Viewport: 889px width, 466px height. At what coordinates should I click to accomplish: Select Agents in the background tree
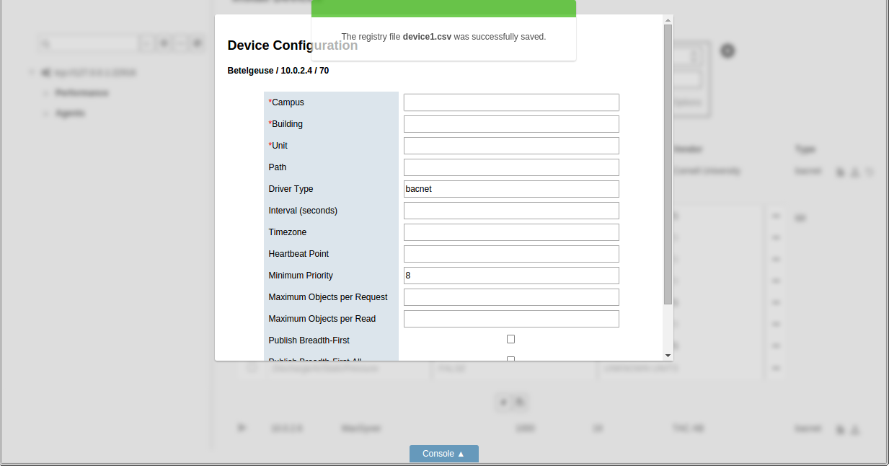[x=70, y=113]
